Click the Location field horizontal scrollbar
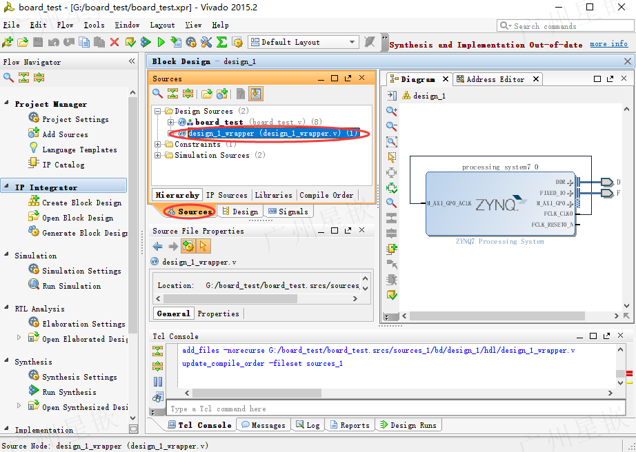The image size is (636, 452). point(230,299)
